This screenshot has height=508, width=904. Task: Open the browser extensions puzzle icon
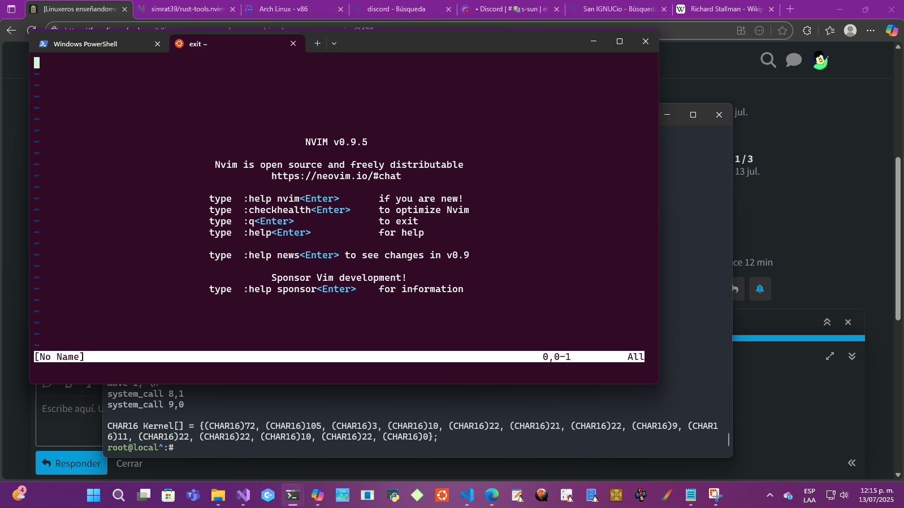[x=807, y=31]
